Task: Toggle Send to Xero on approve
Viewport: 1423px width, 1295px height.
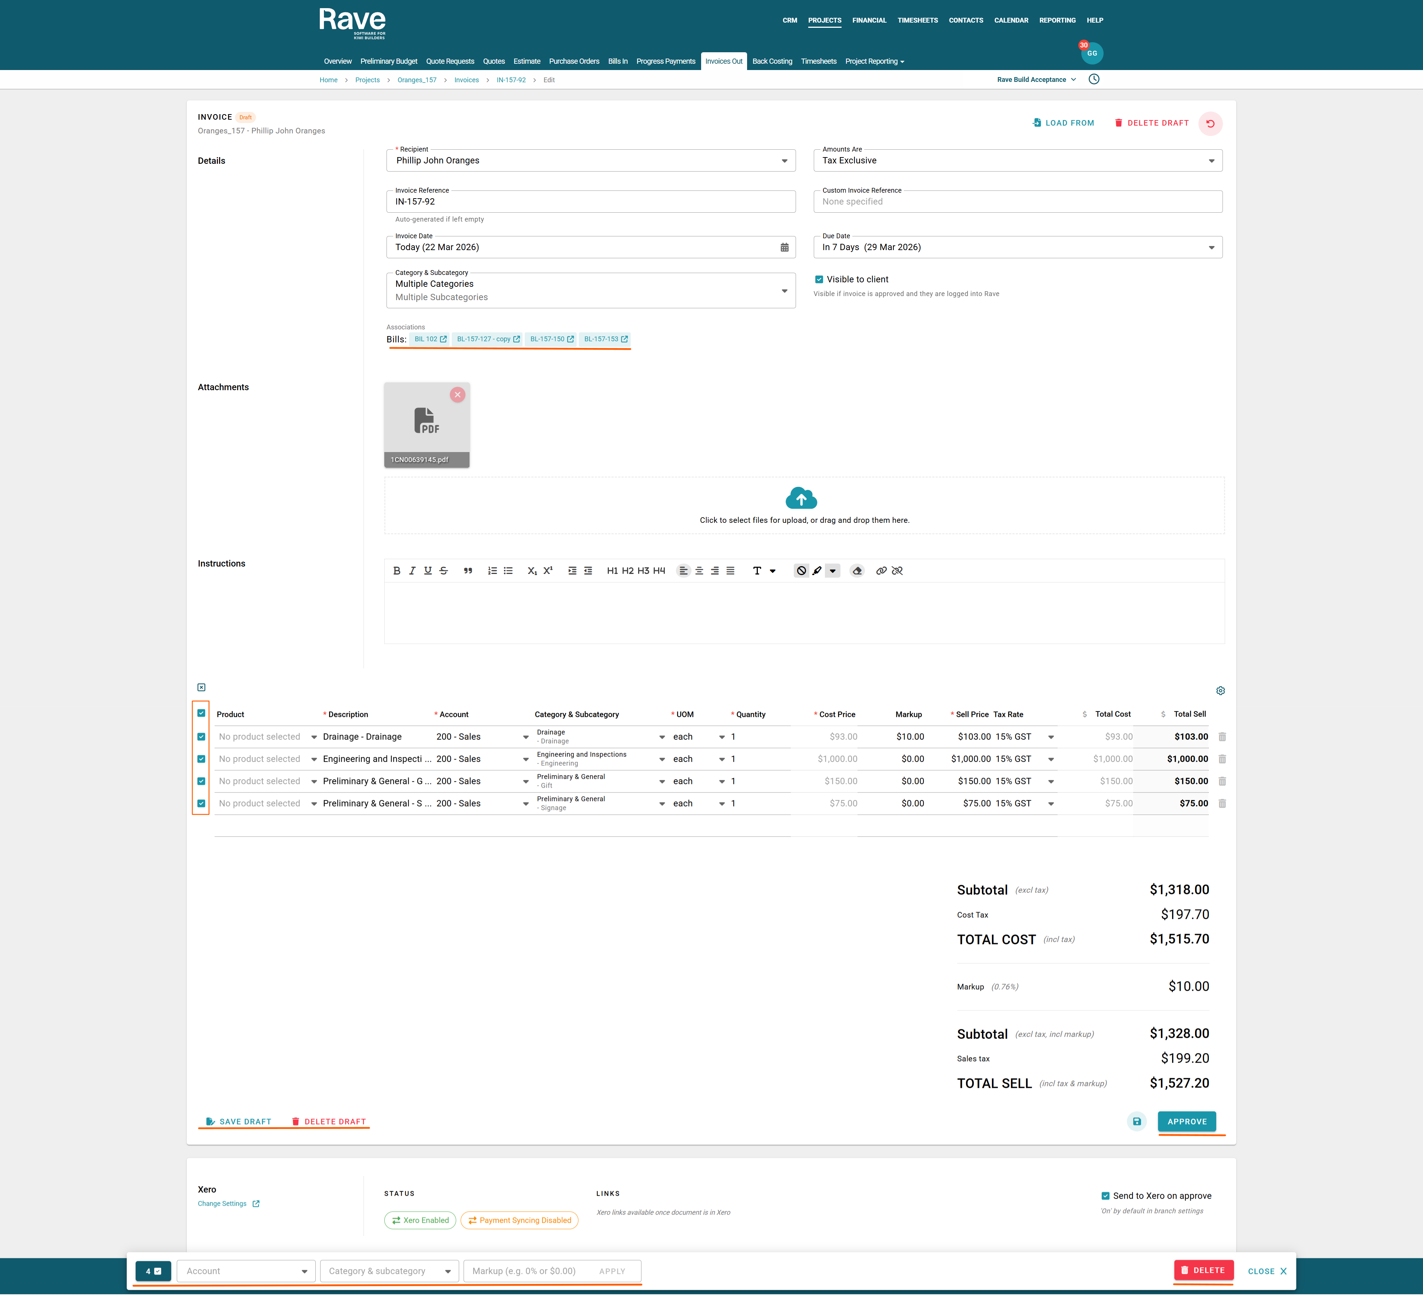Action: (1105, 1195)
